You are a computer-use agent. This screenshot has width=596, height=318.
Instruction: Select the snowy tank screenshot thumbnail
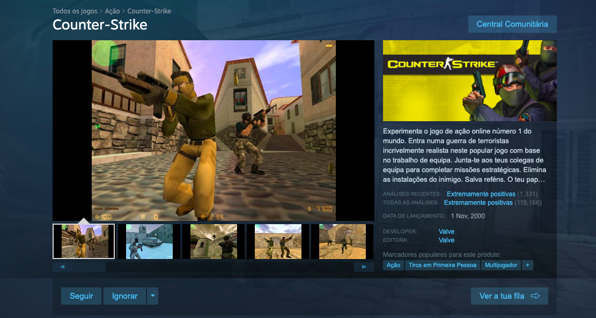coord(149,241)
